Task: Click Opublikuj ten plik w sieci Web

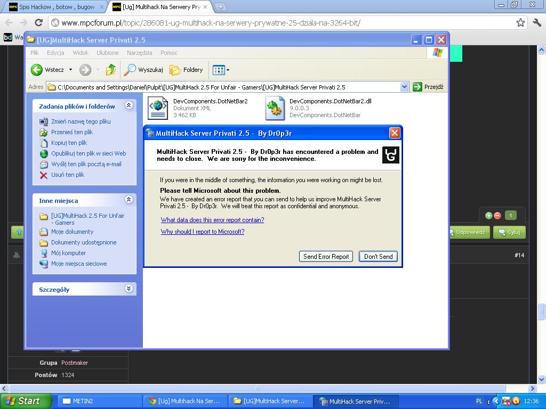Action: pos(89,153)
